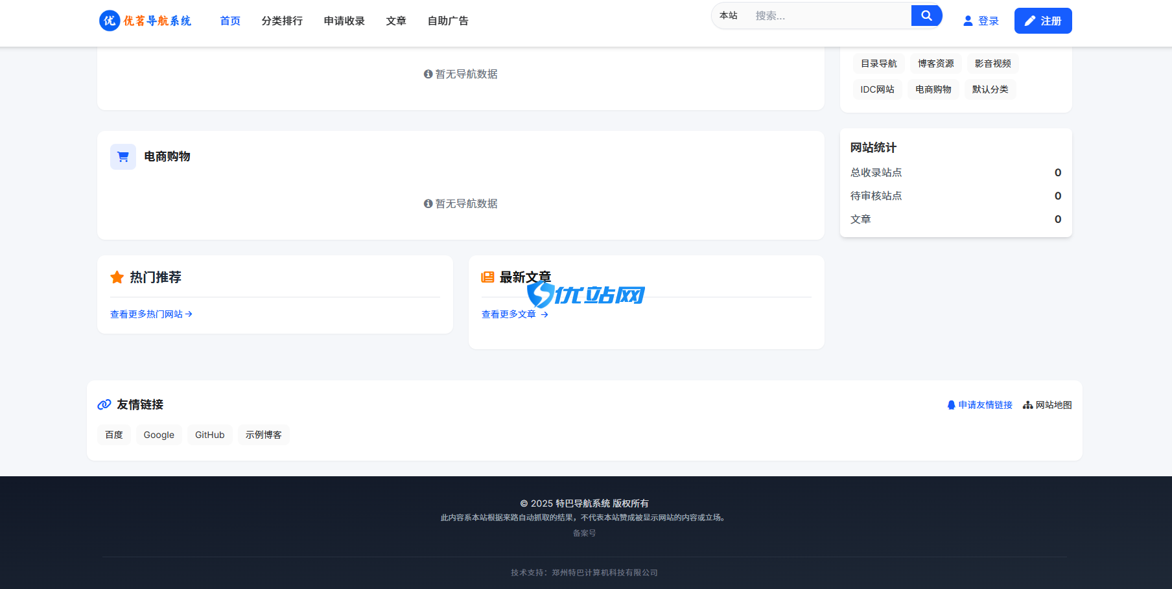This screenshot has width=1172, height=589.
Task: Open the 百度 friend link
Action: (114, 435)
